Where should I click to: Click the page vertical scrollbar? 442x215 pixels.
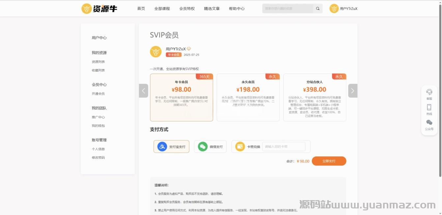pos(440,99)
